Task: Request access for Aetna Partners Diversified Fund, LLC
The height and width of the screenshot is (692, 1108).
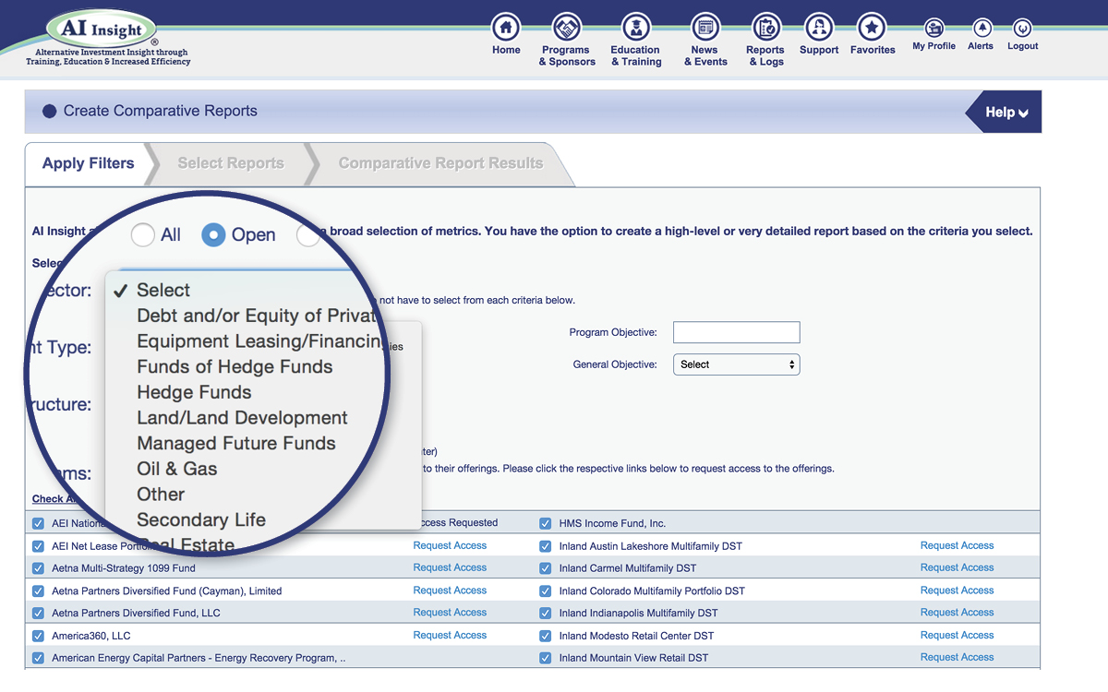Action: tap(450, 613)
